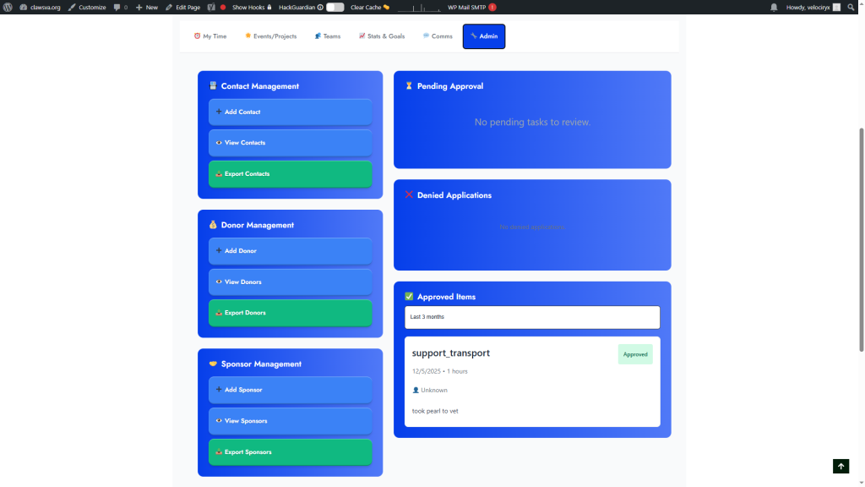865x487 pixels.
Task: Open the New content menu
Action: 146,7
